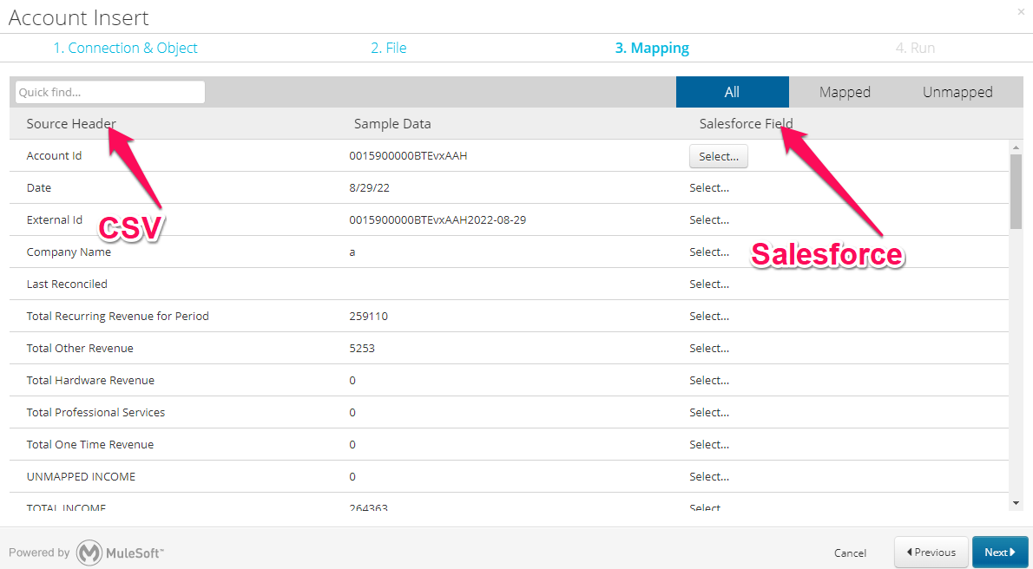
Task: Open Select... for Total Professional Services row
Action: click(x=709, y=412)
